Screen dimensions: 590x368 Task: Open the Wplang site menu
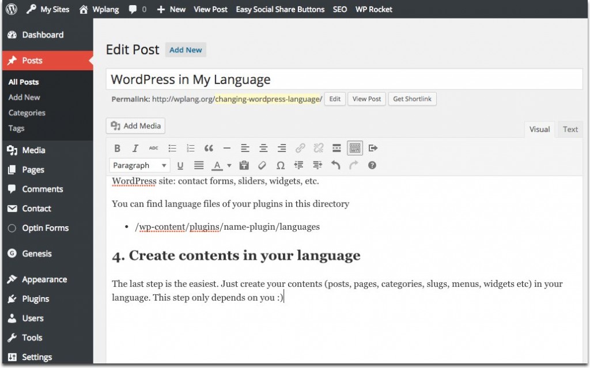(x=99, y=9)
